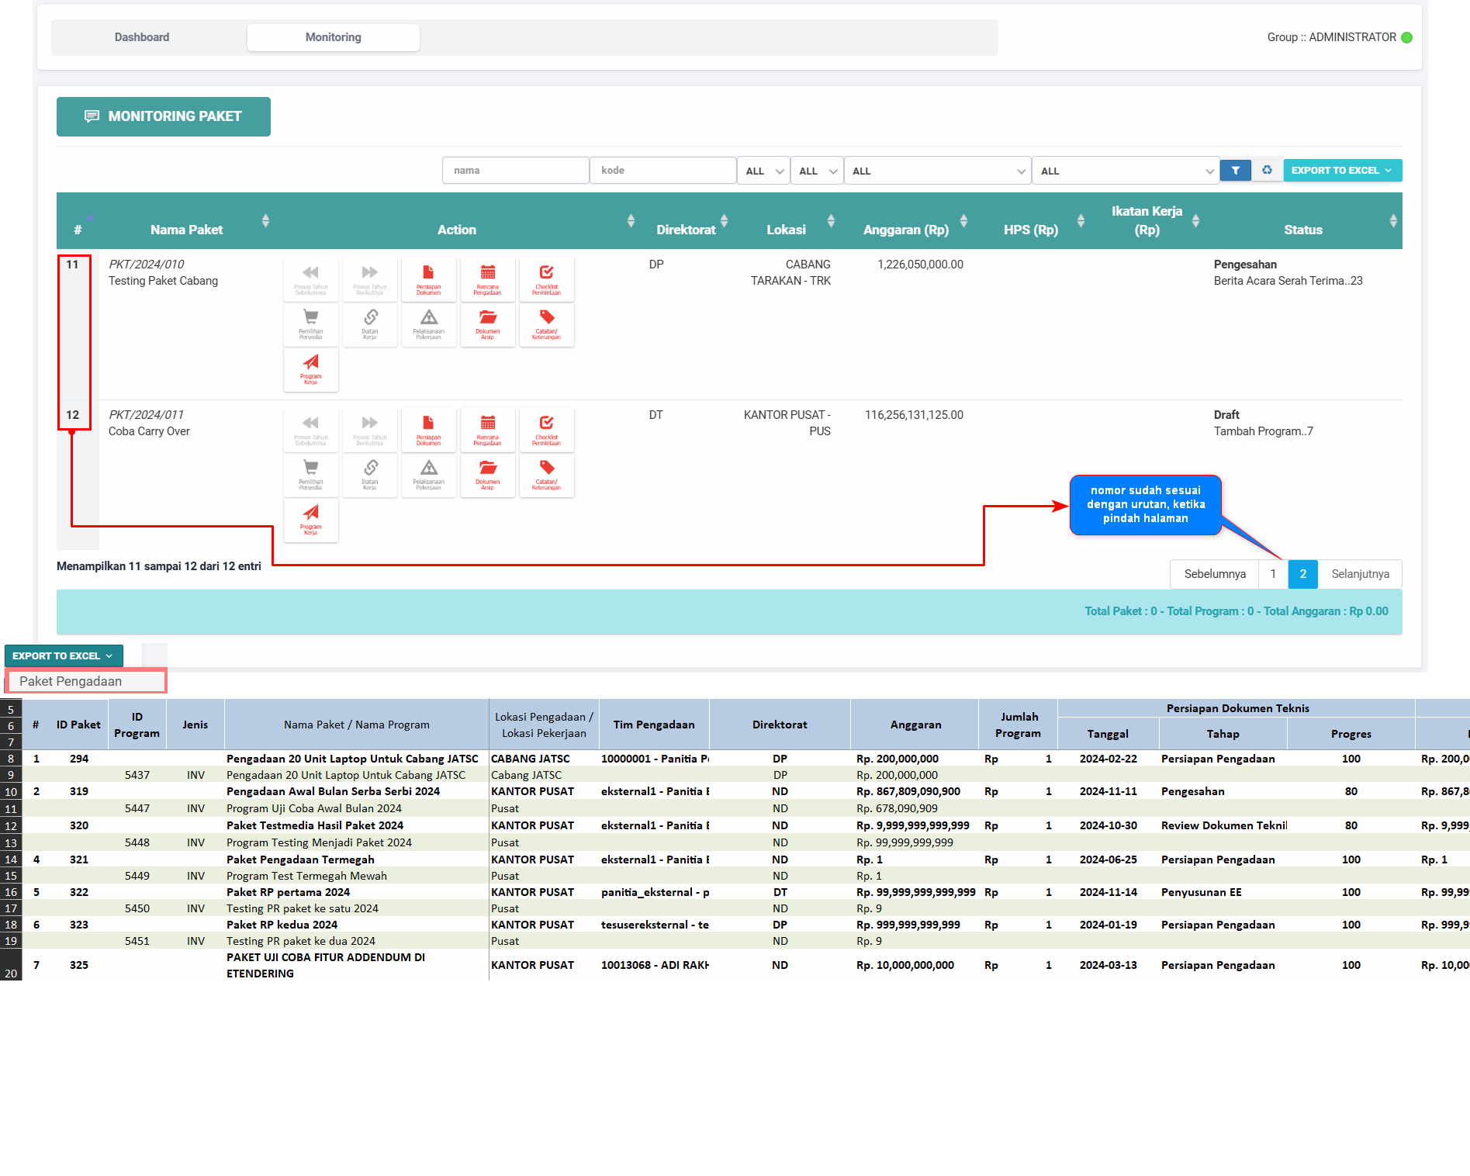Expand the last ALL filter dropdown
Image resolution: width=1470 pixels, height=1176 pixels.
[x=1125, y=171]
